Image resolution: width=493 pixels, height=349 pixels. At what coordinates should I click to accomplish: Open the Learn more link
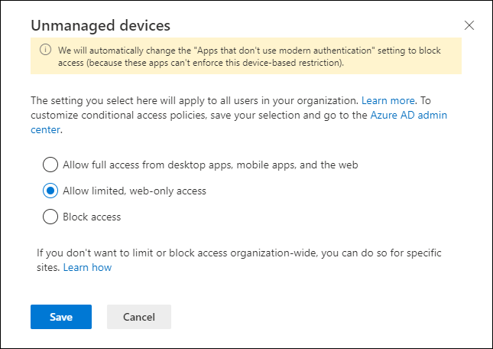coord(388,100)
